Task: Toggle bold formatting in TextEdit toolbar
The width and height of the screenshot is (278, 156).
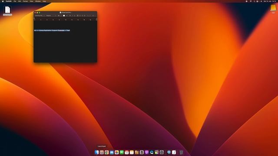Action: 70,16
